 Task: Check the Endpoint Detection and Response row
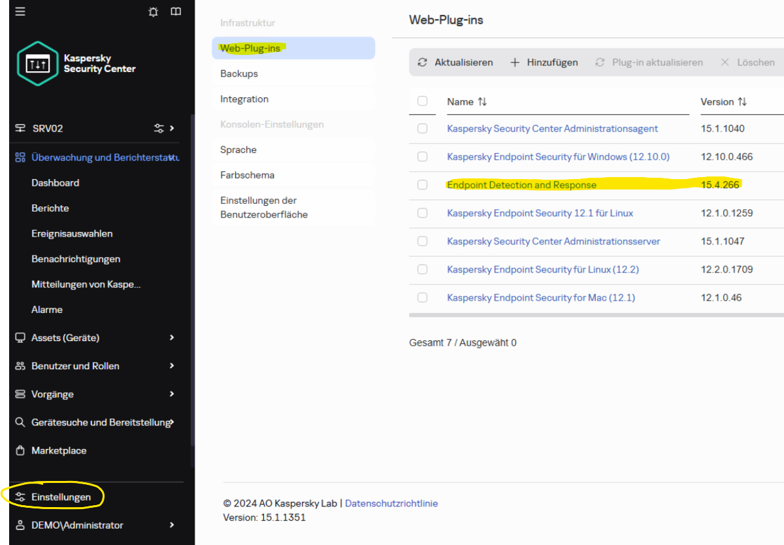tap(422, 185)
